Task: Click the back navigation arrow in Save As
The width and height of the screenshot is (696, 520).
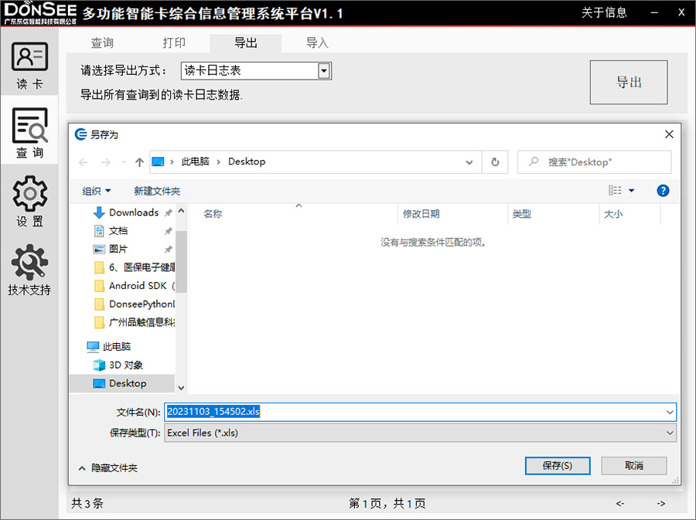Action: [83, 162]
